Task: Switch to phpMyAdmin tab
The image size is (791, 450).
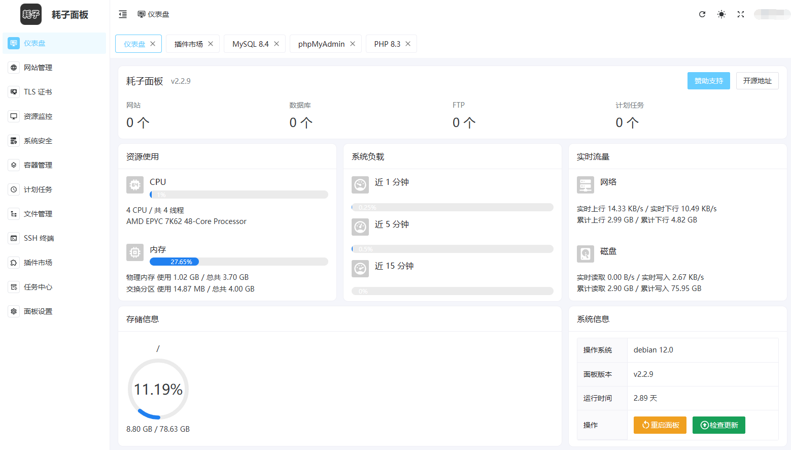Action: point(321,44)
